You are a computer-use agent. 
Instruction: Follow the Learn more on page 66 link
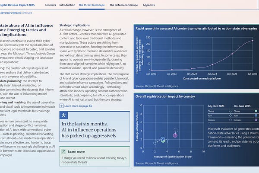point(78,106)
